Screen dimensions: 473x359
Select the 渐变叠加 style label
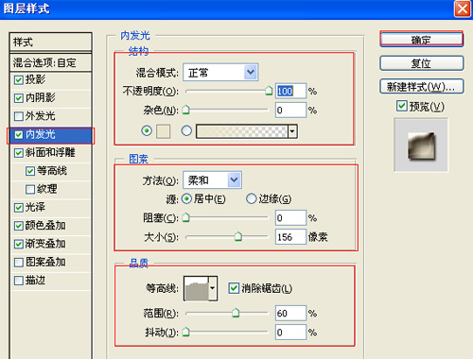coord(45,244)
